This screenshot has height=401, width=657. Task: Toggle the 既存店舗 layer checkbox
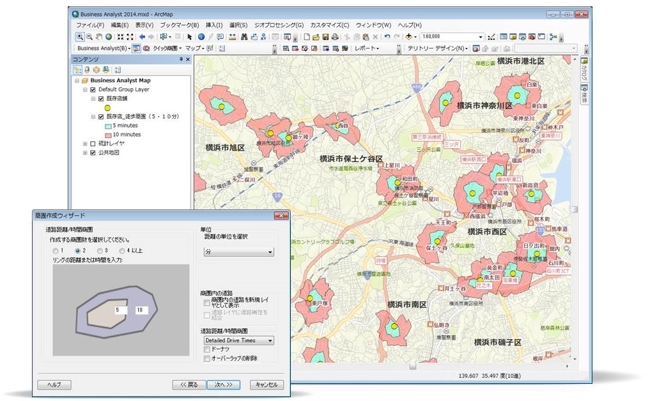pyautogui.click(x=101, y=99)
